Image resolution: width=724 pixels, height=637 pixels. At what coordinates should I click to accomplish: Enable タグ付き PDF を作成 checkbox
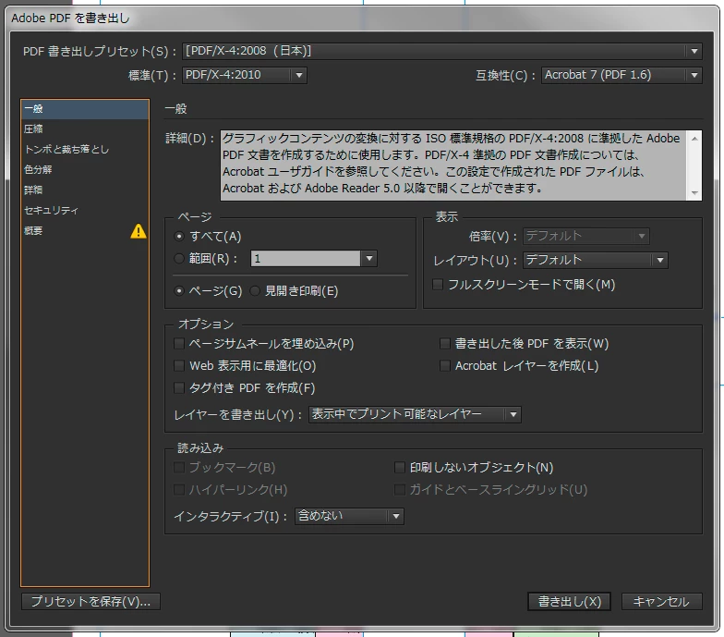tap(179, 388)
